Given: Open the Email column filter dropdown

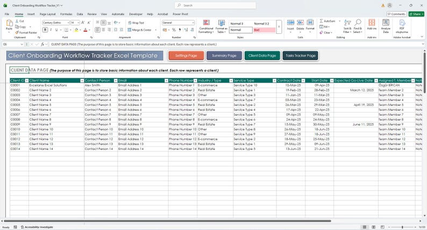Looking at the screenshot, I should click(x=166, y=81).
